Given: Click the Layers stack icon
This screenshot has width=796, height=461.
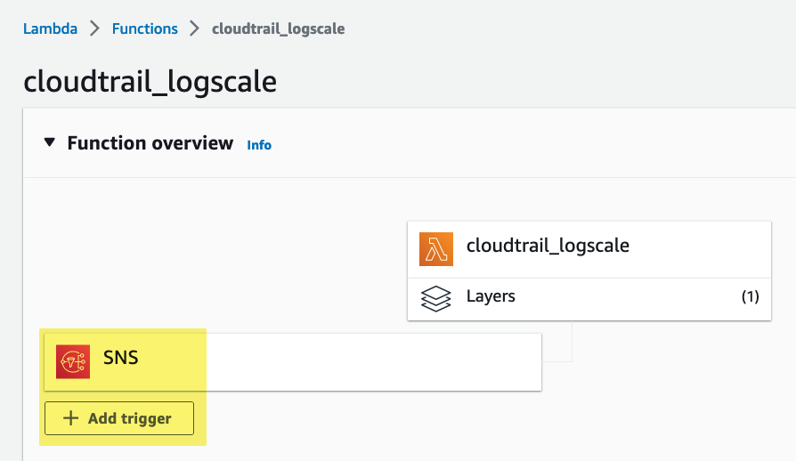Looking at the screenshot, I should coord(435,298).
